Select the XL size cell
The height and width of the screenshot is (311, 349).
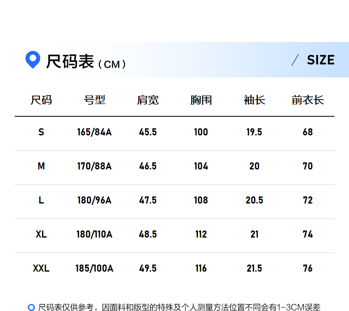click(41, 234)
